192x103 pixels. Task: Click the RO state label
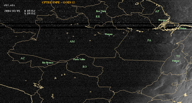coord(85,67)
